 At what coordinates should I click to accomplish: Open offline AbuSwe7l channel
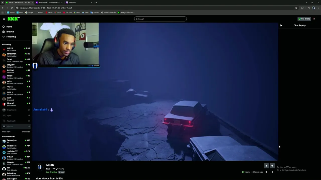click(16, 121)
